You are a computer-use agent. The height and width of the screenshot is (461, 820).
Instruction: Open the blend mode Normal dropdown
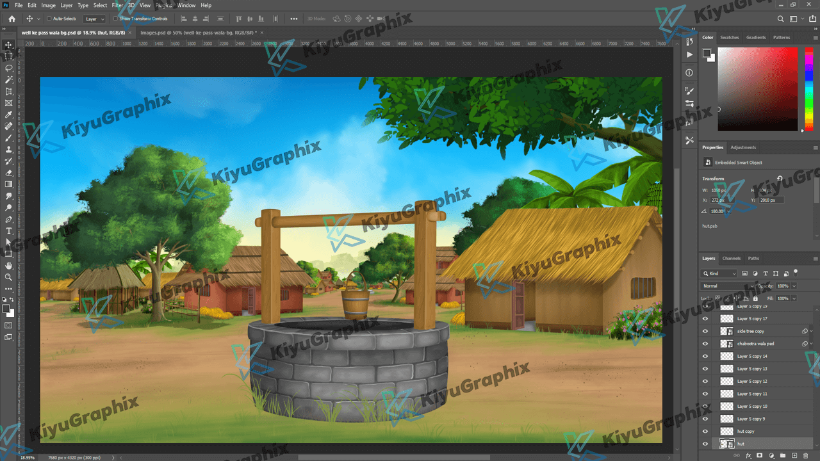click(x=727, y=286)
